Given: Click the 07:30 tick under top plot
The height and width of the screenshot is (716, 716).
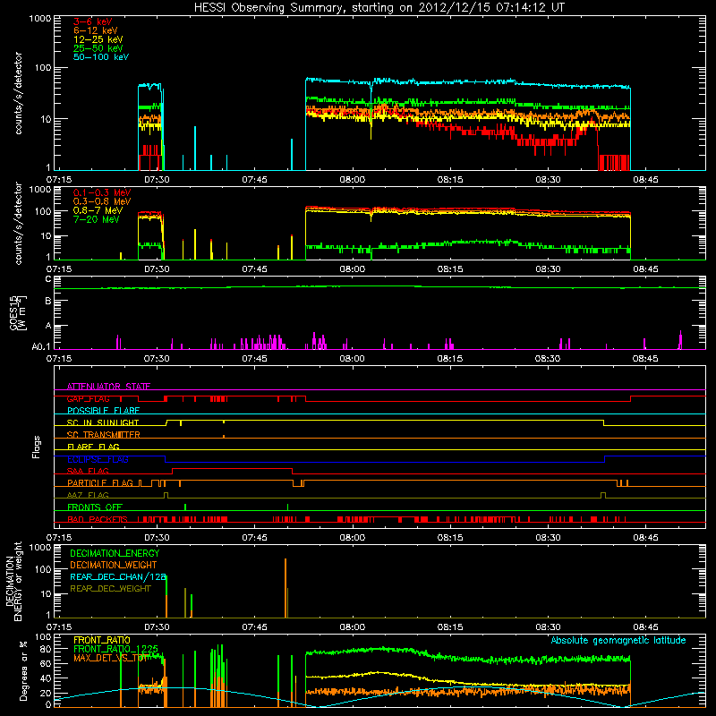Looking at the screenshot, I should tap(157, 180).
